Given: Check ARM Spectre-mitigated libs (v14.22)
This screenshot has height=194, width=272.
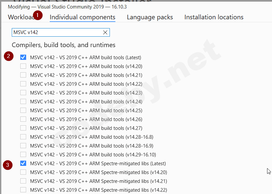Looking at the screenshot, I should click(x=23, y=190).
